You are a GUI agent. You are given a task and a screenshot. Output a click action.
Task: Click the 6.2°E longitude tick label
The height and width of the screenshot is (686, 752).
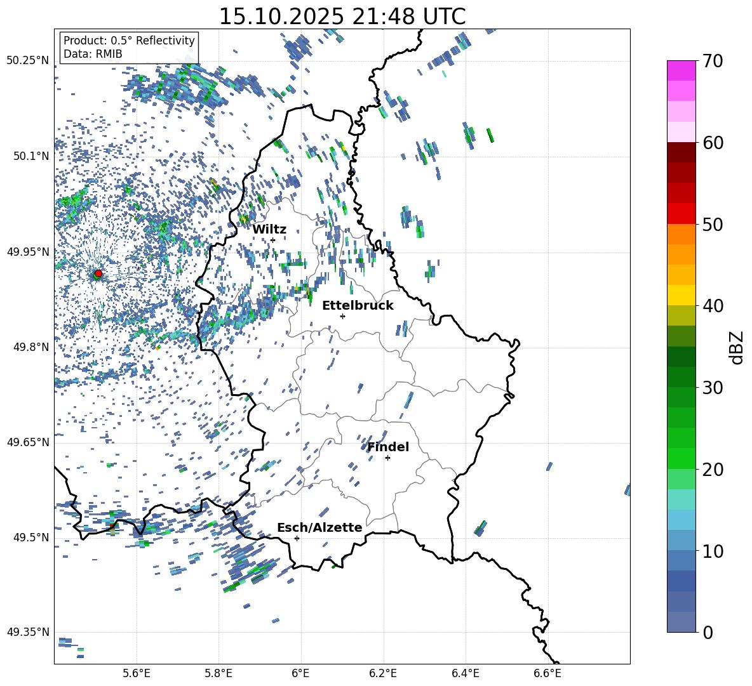click(x=384, y=673)
